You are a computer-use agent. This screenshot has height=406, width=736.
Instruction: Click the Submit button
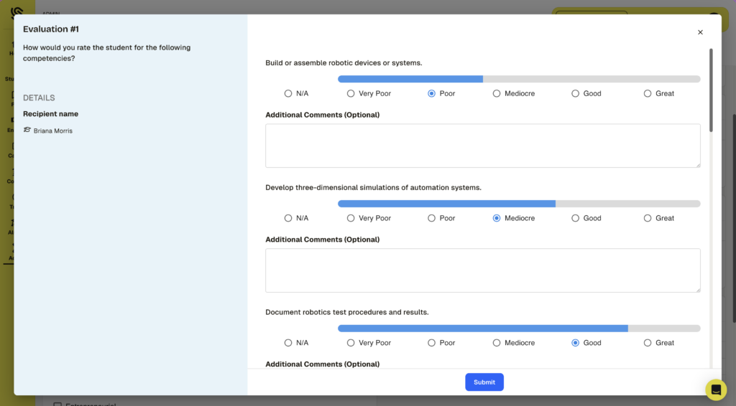(484, 382)
